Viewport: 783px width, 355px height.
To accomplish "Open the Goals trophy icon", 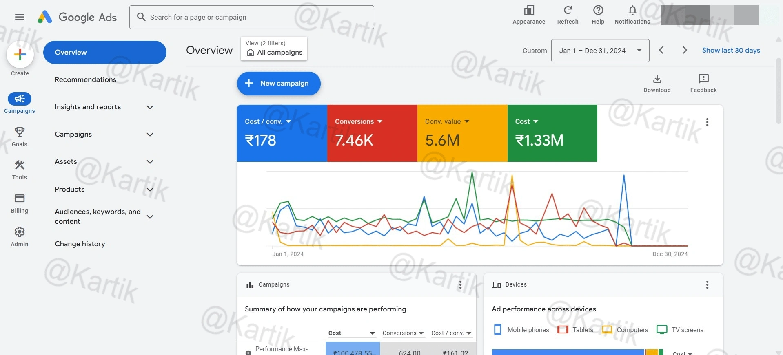I will click(20, 132).
